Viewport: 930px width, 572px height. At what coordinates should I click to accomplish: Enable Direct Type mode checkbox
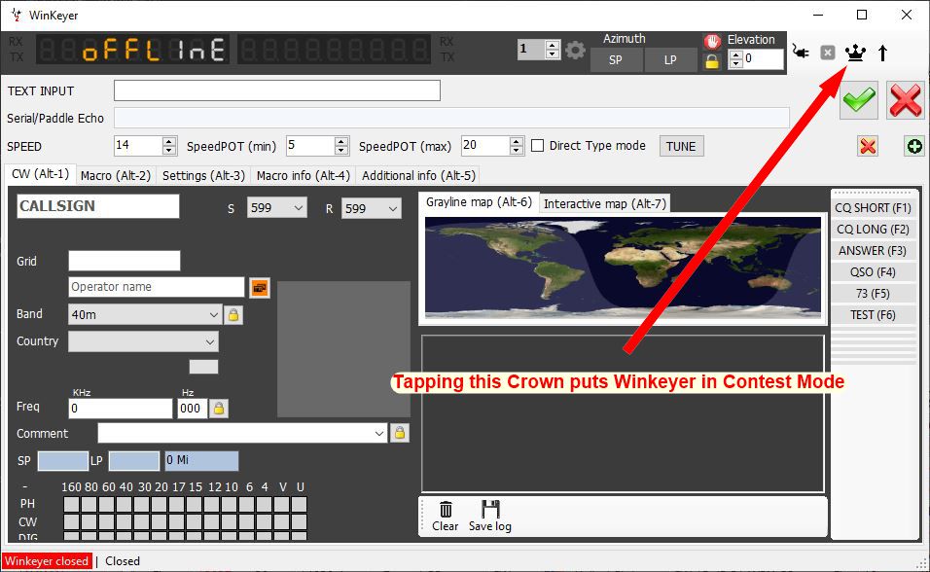[x=537, y=145]
